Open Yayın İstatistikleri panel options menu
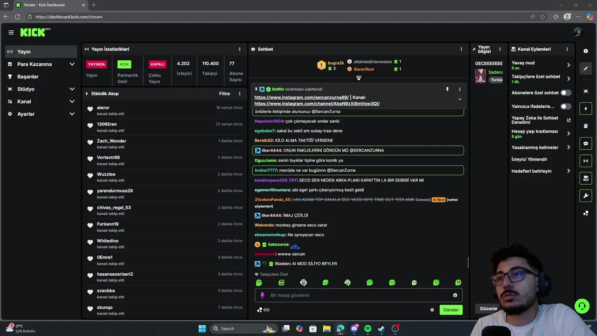The height and width of the screenshot is (336, 597). (240, 49)
